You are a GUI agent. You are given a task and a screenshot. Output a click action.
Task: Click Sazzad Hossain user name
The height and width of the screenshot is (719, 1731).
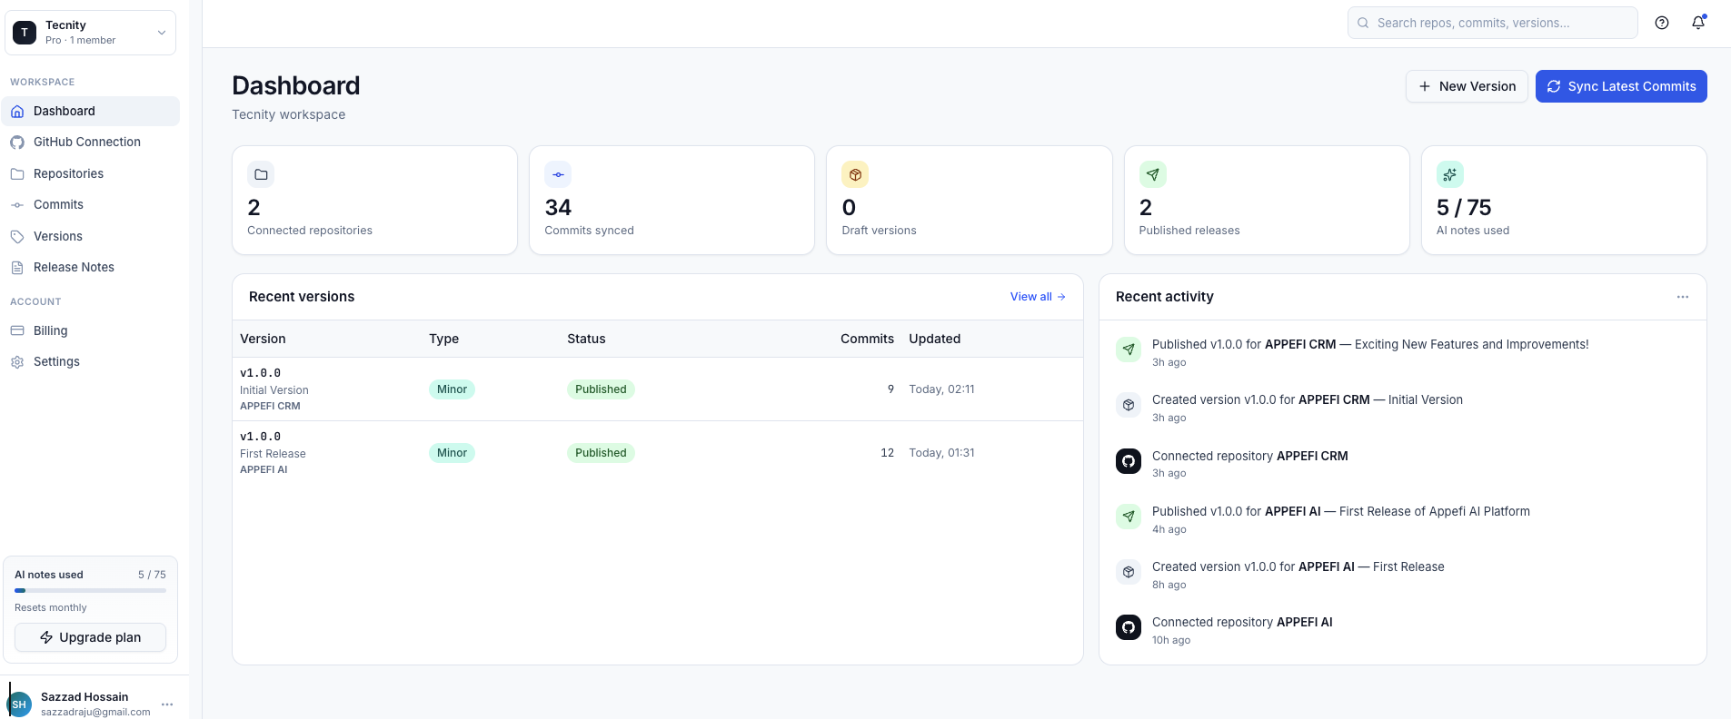click(85, 697)
